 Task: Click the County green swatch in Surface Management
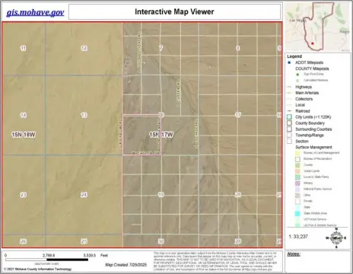pyautogui.click(x=297, y=165)
